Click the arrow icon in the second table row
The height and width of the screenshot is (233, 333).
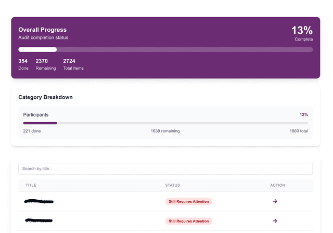coord(275,221)
